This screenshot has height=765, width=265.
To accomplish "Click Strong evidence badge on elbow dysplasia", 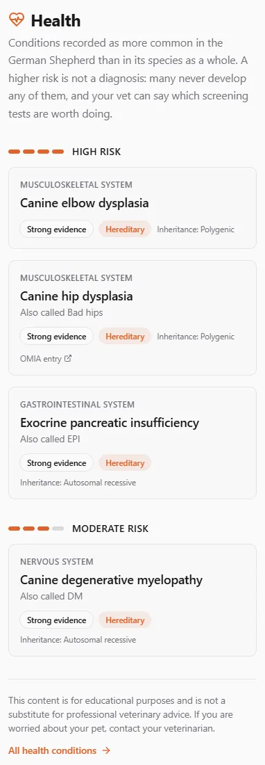I will click(x=56, y=229).
